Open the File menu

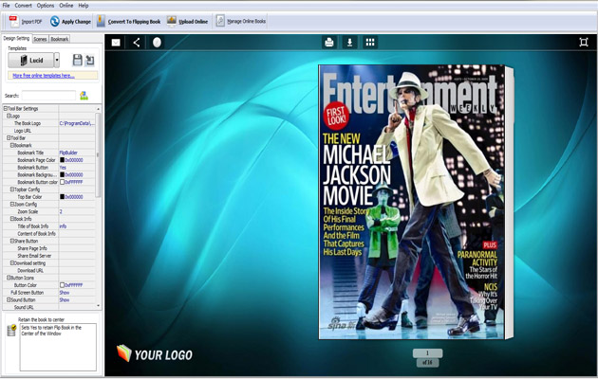point(6,6)
